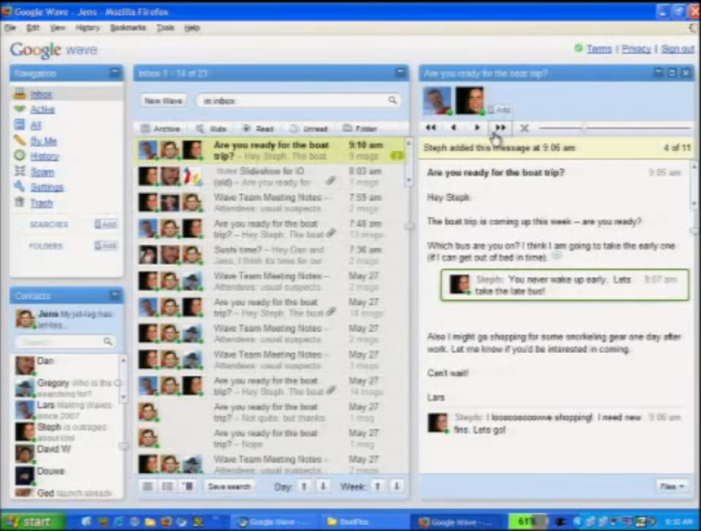Mark the wave as Read
The image size is (701, 531).
pos(258,129)
